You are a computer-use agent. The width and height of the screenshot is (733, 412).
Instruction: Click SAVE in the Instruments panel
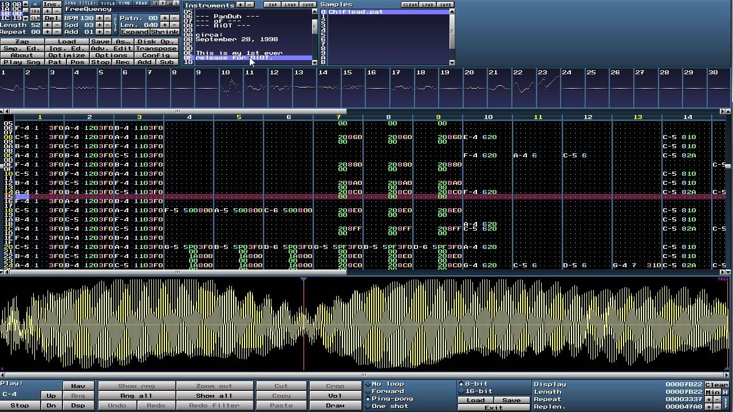tap(308, 5)
